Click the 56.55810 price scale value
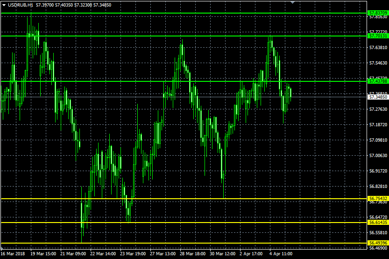The height and width of the screenshot is (259, 389). point(378,233)
